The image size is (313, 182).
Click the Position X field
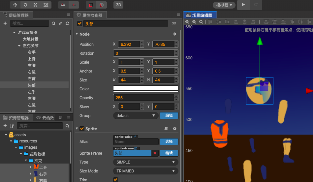click(129, 44)
